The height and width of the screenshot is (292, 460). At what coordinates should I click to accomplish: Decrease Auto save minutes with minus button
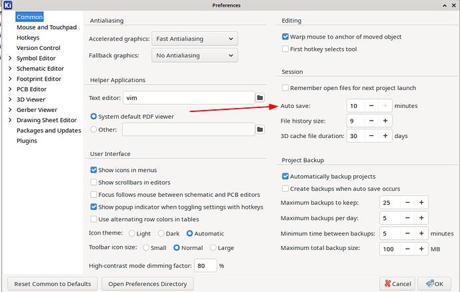[370, 105]
